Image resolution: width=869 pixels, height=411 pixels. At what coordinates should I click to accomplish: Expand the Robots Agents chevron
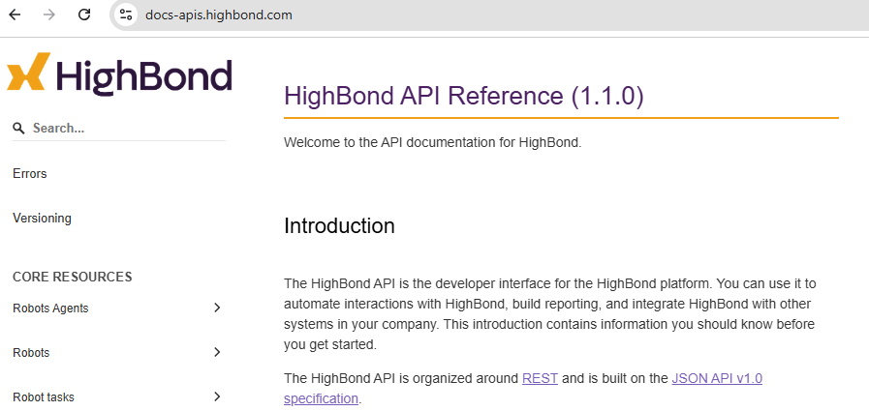point(217,308)
